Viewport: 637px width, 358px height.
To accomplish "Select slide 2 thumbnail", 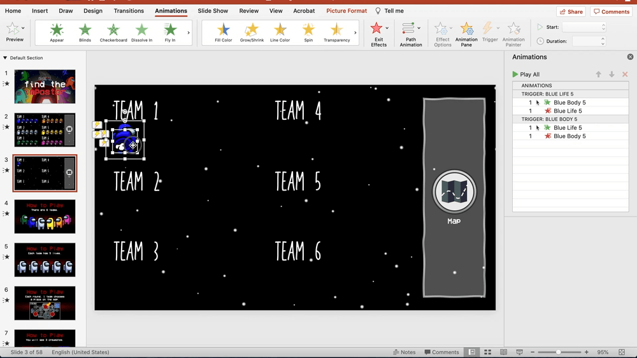I will (45, 130).
